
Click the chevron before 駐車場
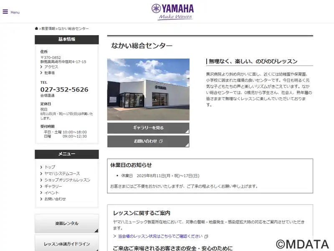41,73
